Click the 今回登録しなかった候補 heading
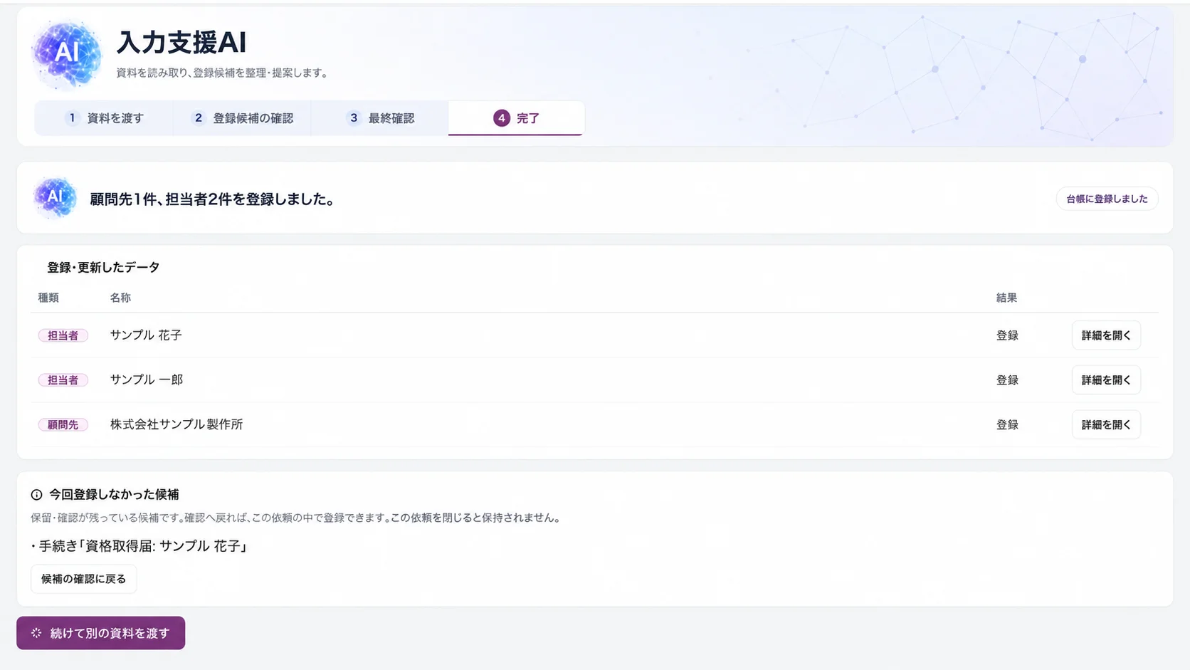This screenshot has width=1190, height=670. 114,494
